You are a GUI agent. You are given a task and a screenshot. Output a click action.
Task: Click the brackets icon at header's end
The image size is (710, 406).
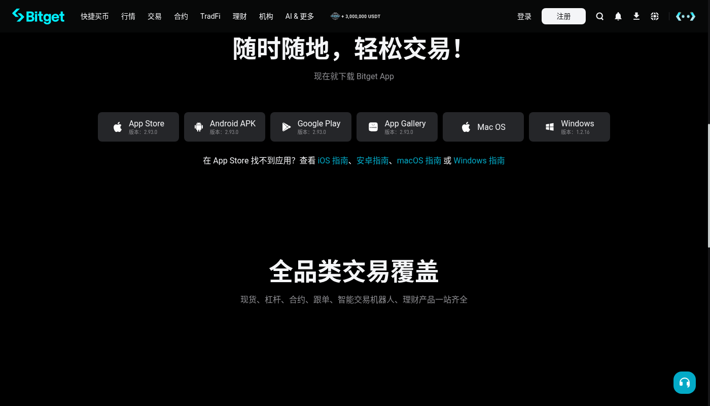point(686,16)
